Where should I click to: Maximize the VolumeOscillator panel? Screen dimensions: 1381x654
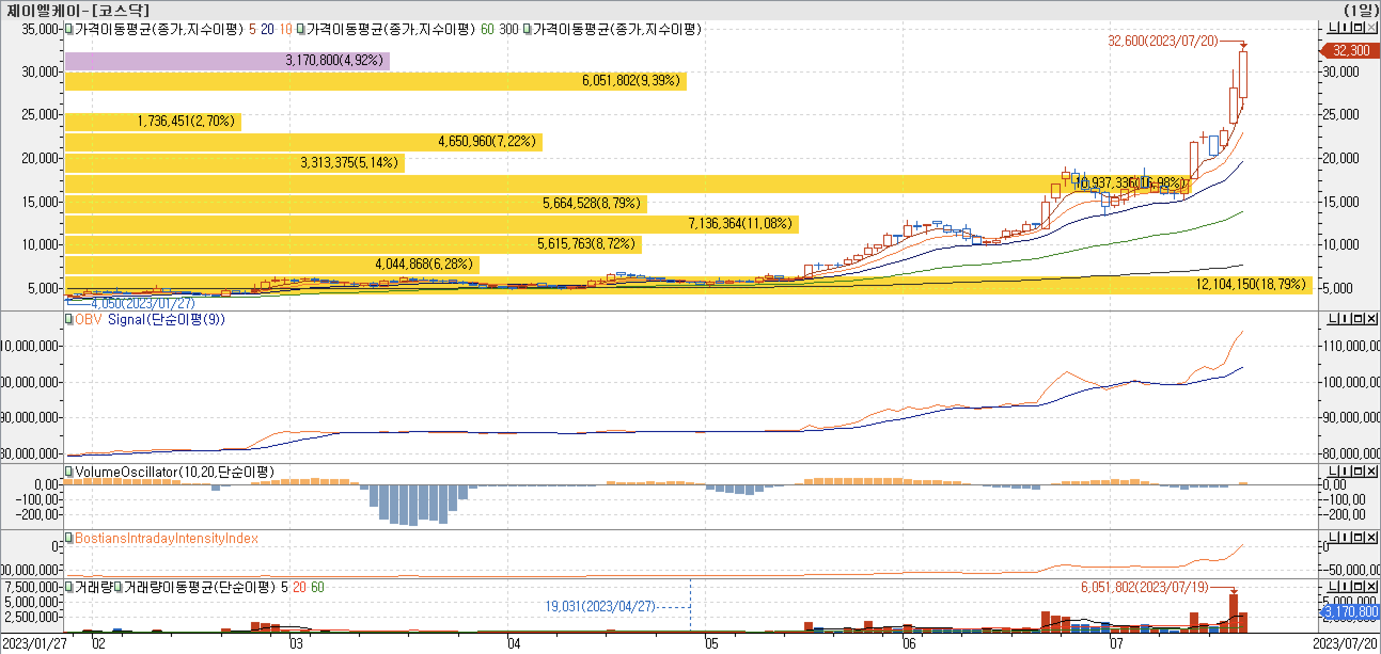coord(1358,471)
